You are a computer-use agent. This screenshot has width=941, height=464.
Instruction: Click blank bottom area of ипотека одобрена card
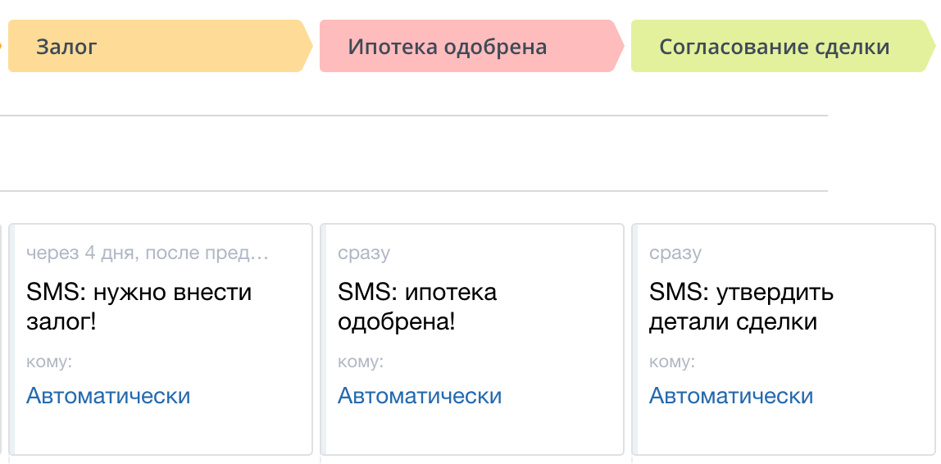[474, 432]
